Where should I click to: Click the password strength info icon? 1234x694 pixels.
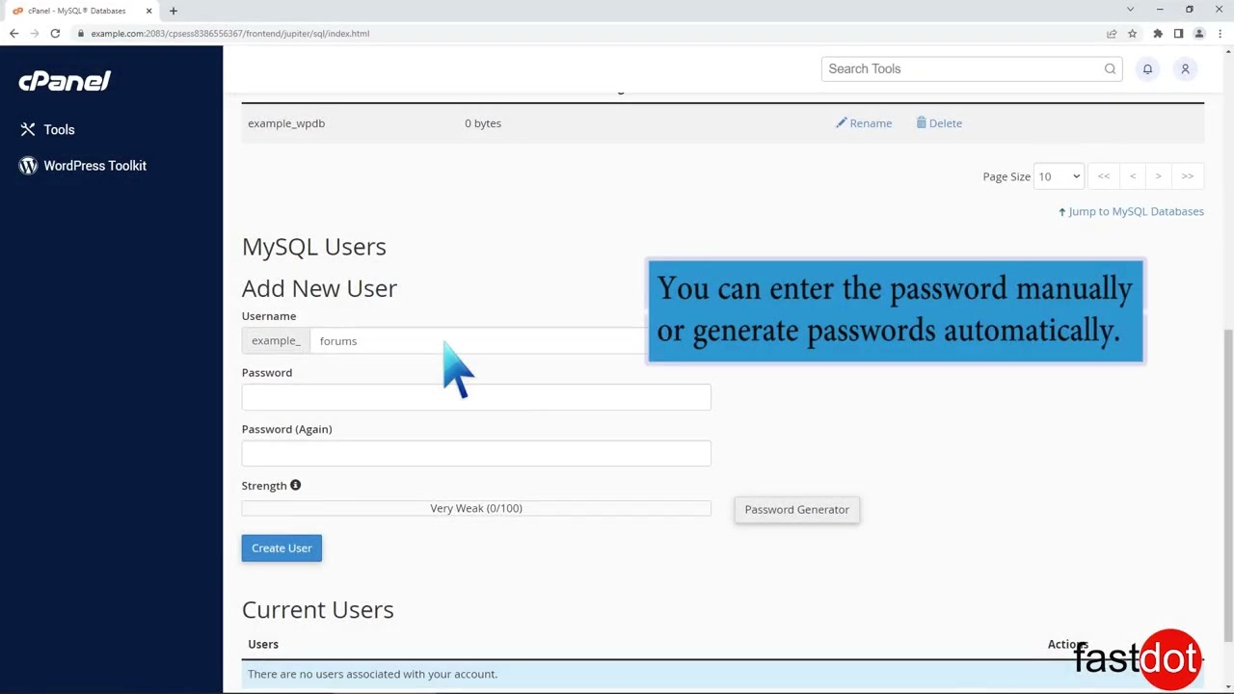(x=295, y=486)
